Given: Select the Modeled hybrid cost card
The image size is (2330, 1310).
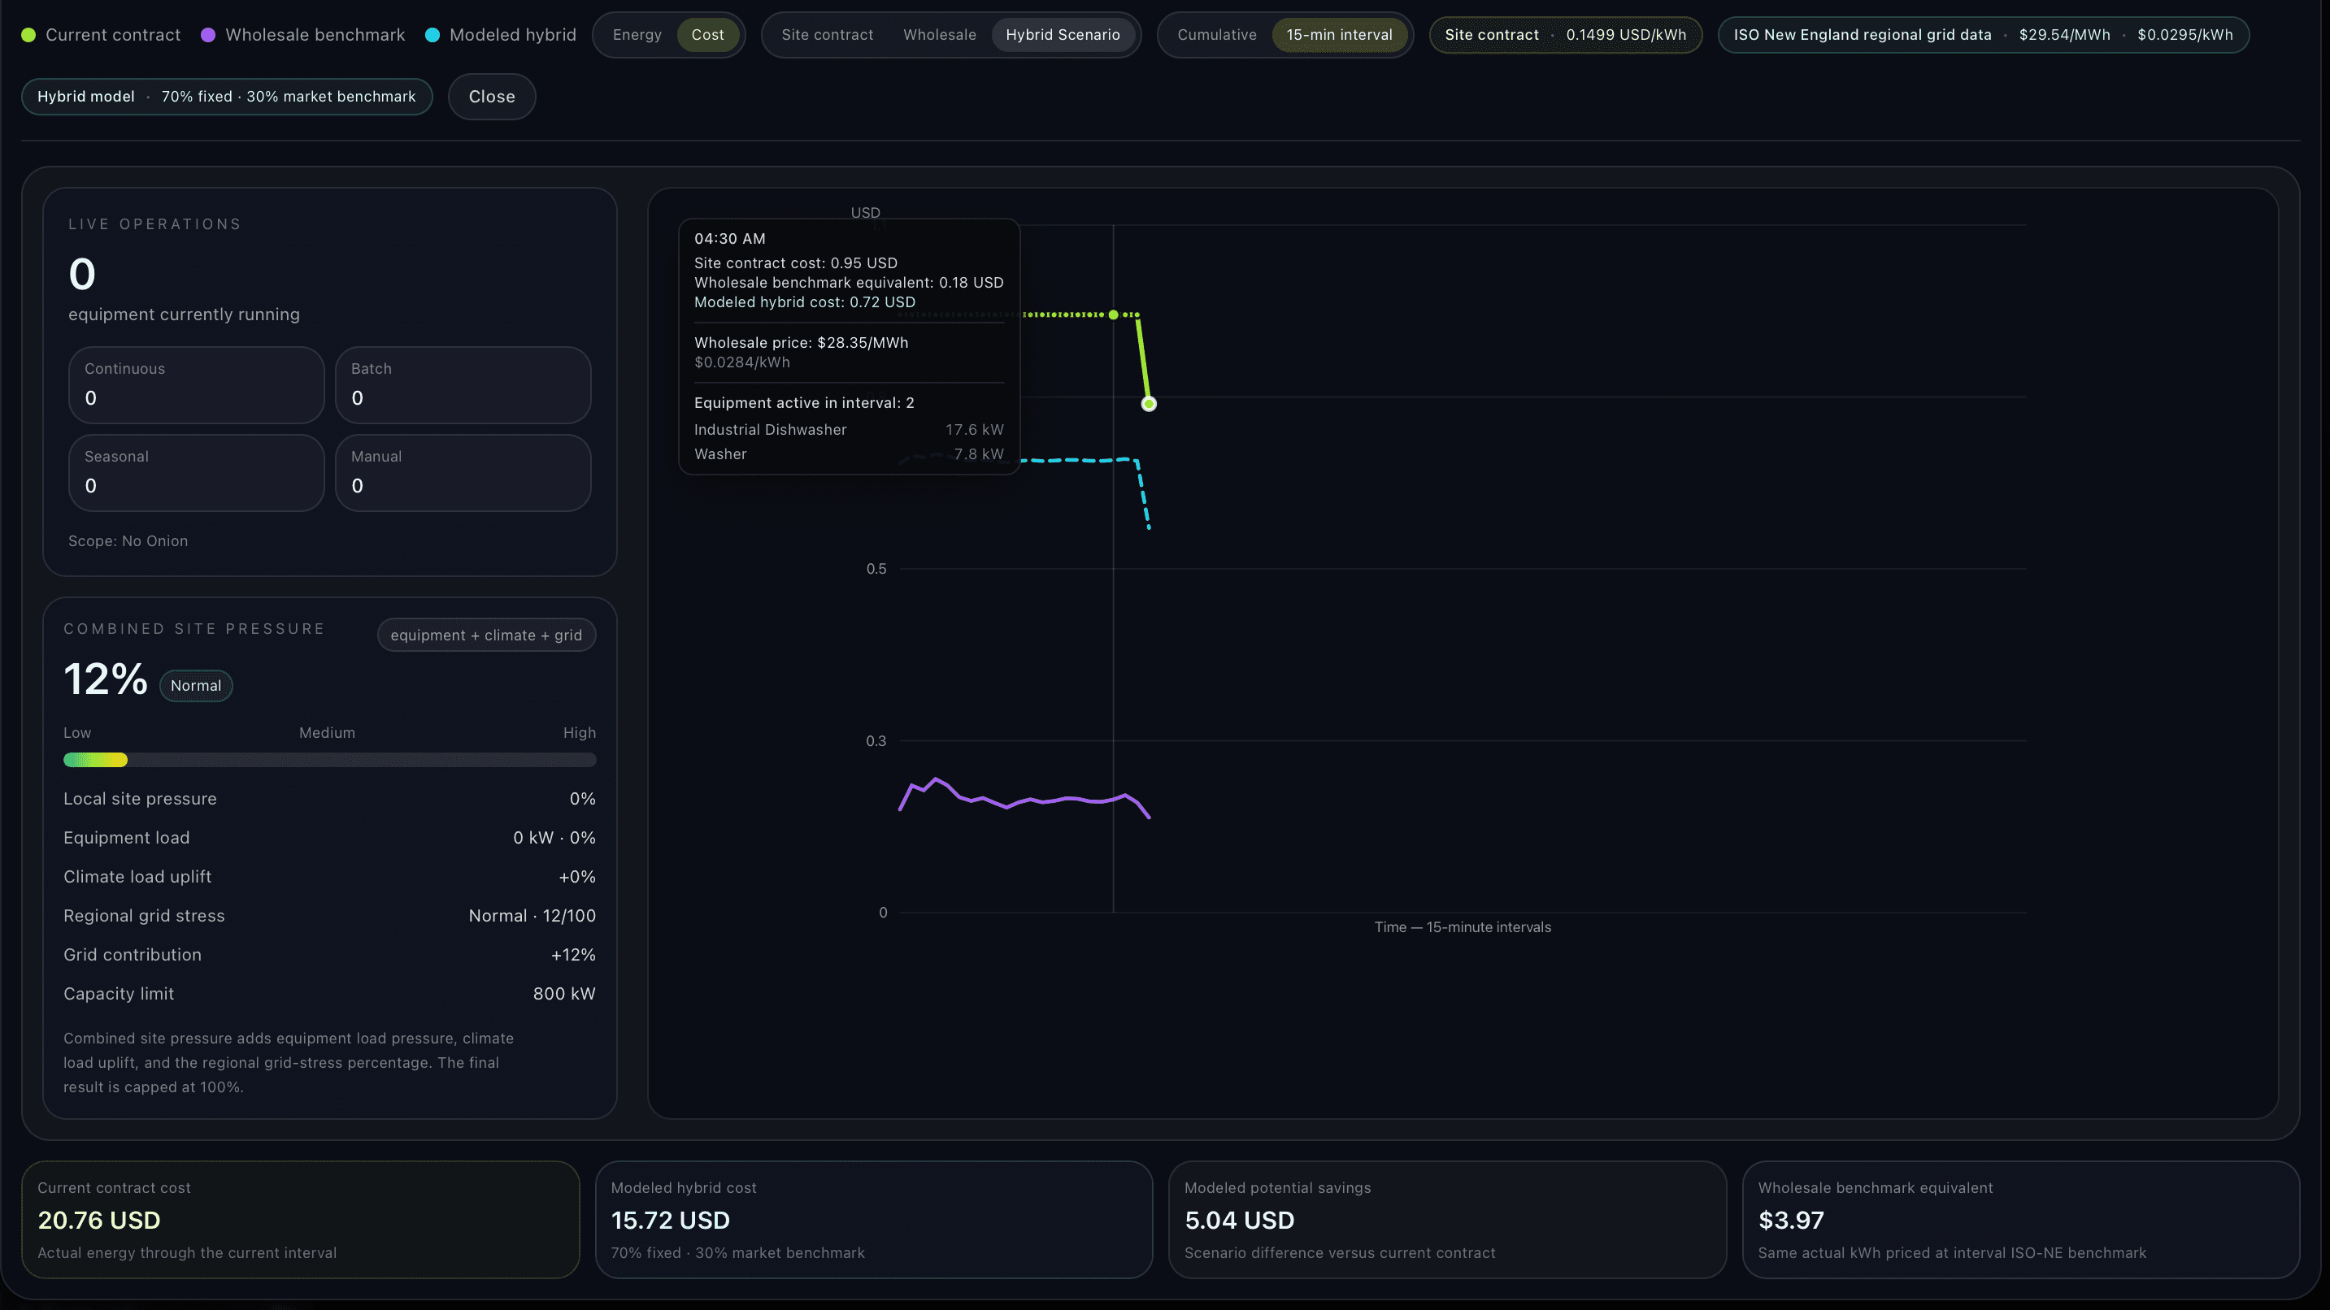Looking at the screenshot, I should coord(874,1220).
